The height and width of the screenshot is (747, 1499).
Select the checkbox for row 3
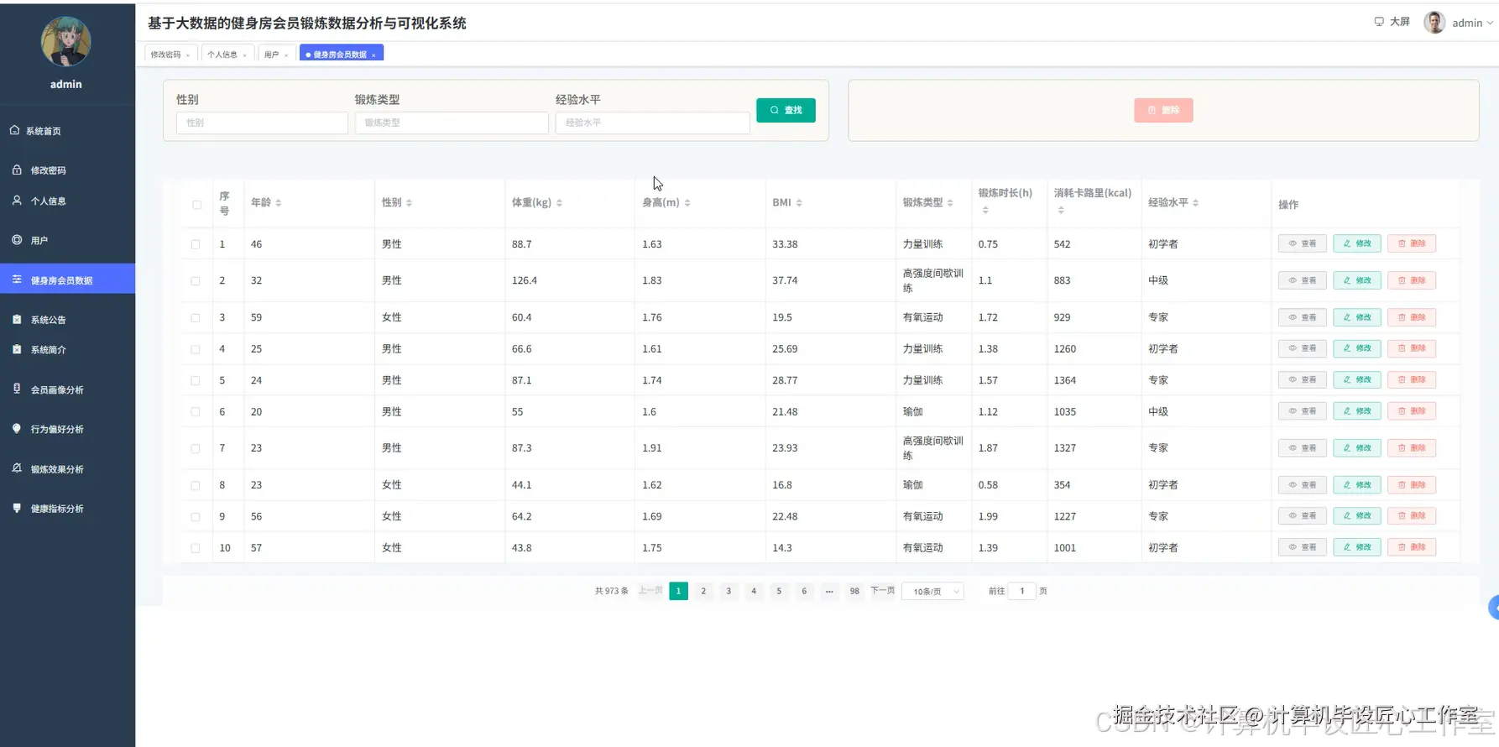196,318
